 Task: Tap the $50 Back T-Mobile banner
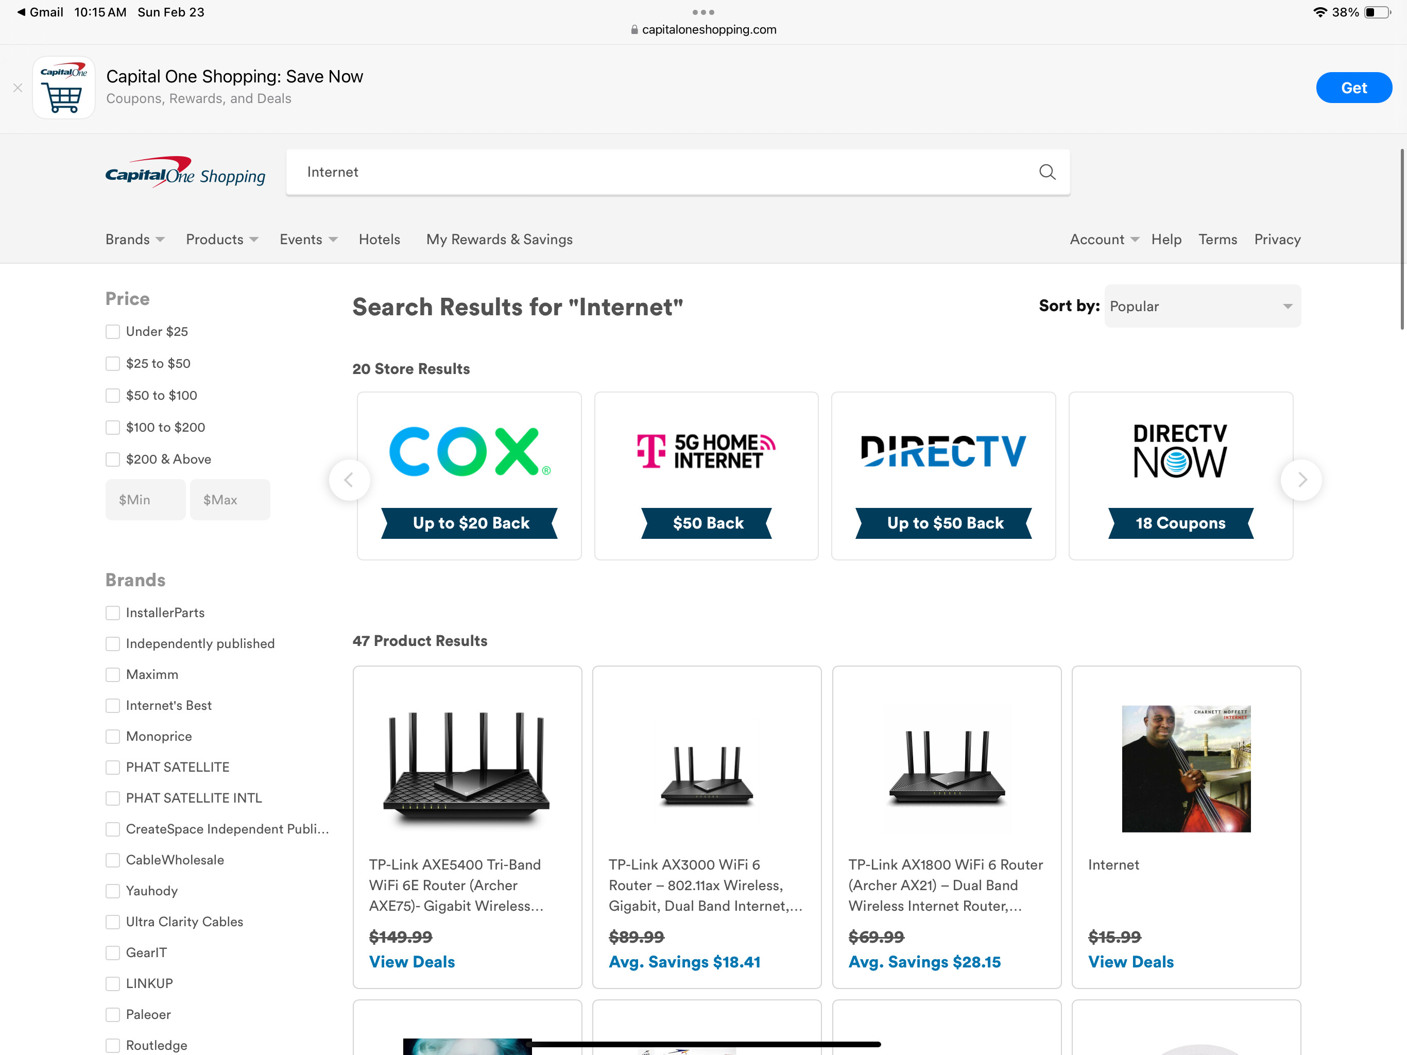707,523
